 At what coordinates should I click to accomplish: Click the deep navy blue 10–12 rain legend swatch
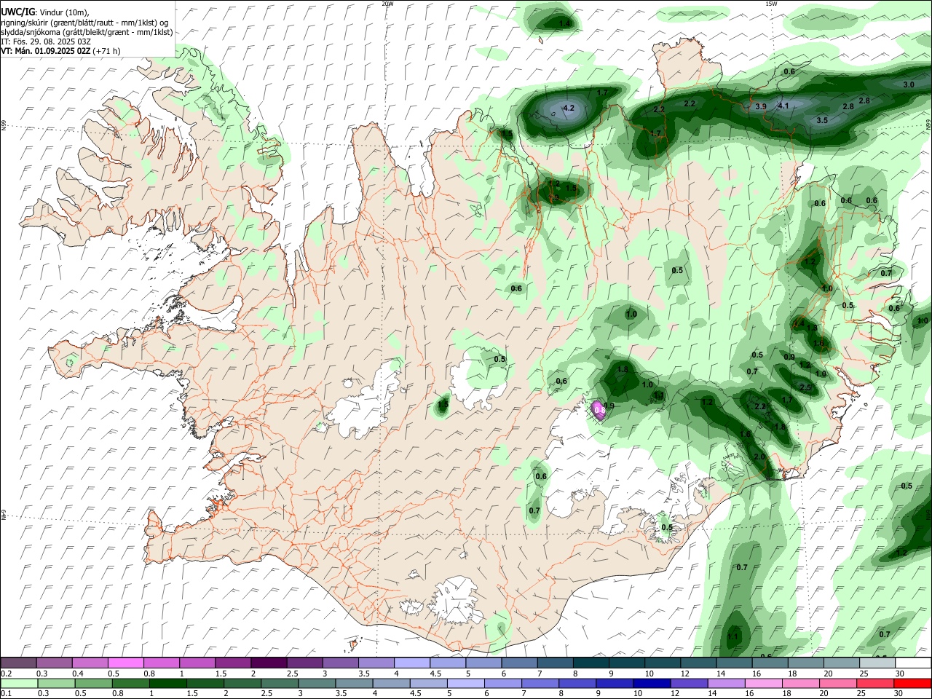point(652,684)
